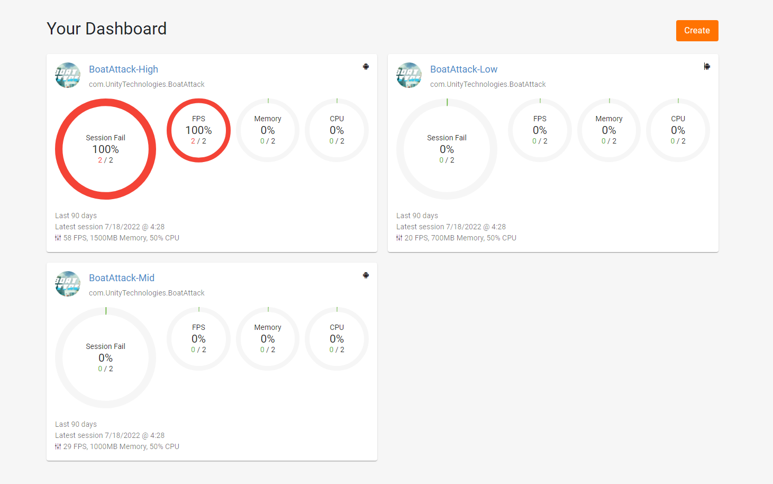
Task: Open the BoatAttack-Low project link
Action: (463, 69)
